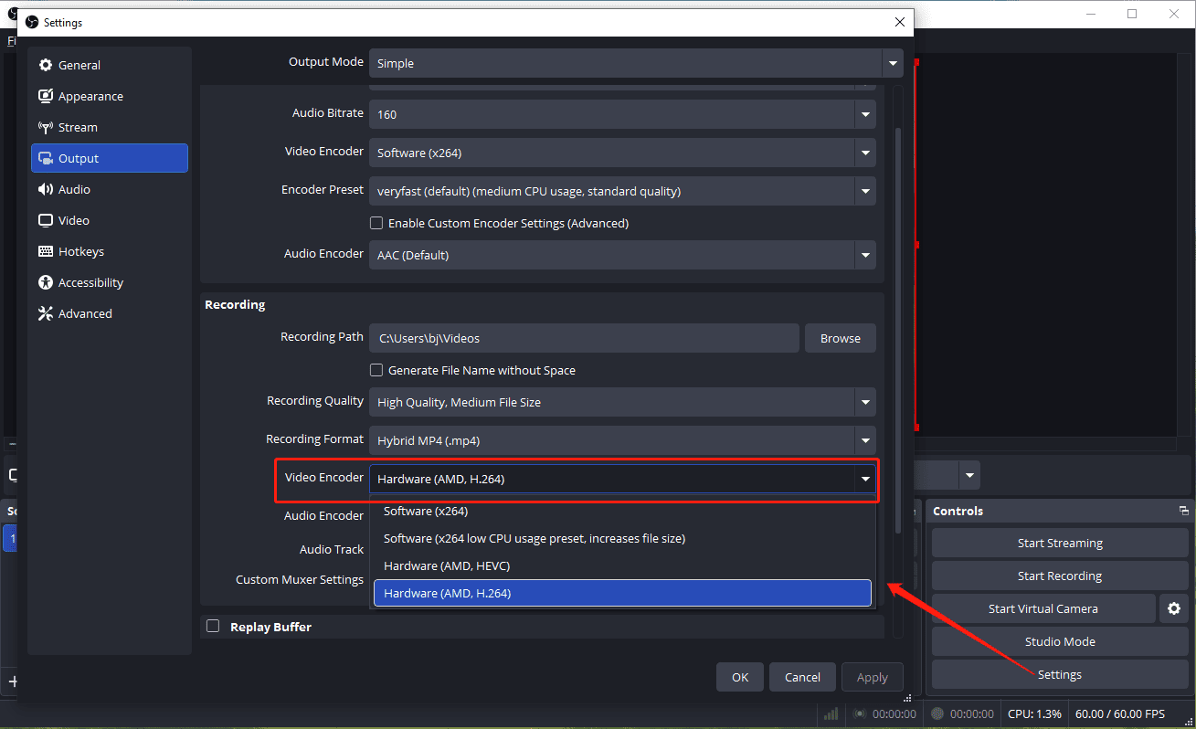Open the Audio settings speaker icon
This screenshot has height=729, width=1196.
[x=45, y=189]
